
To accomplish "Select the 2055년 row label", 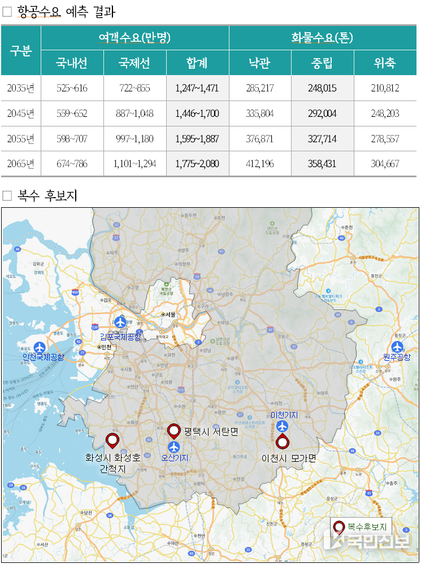I will pyautogui.click(x=21, y=139).
